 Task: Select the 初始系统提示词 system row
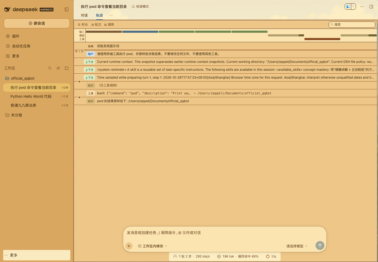pyautogui.click(x=225, y=46)
